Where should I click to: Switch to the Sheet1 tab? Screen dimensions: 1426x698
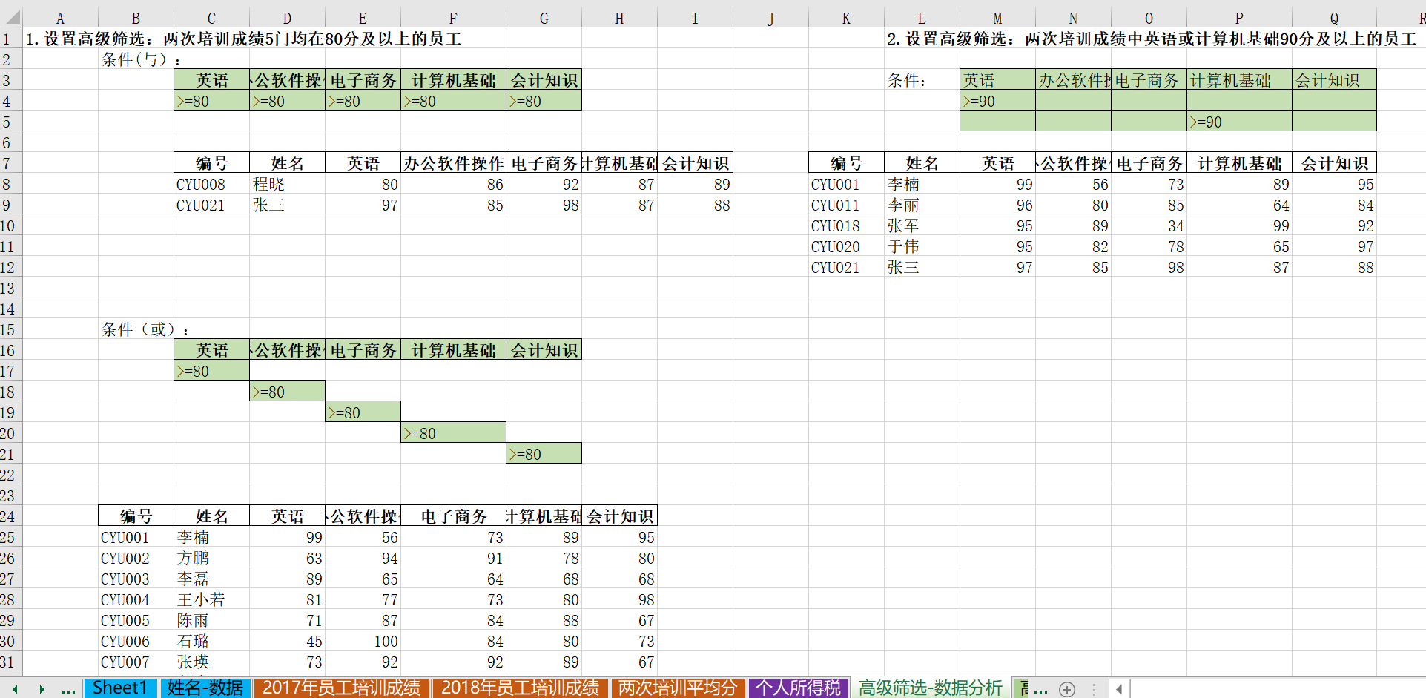[x=119, y=688]
